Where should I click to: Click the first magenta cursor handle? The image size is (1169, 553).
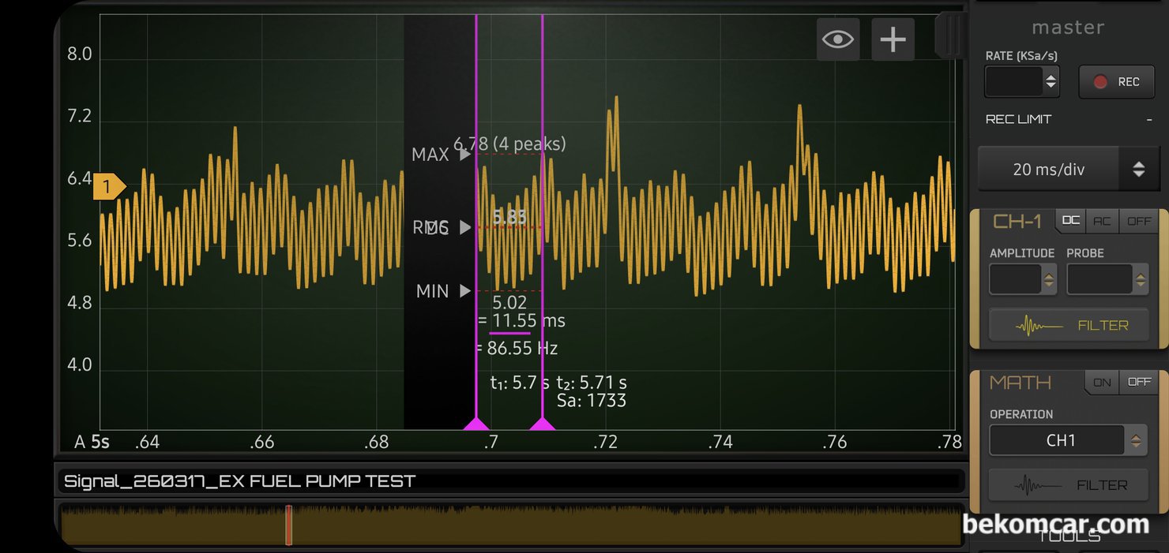point(475,424)
